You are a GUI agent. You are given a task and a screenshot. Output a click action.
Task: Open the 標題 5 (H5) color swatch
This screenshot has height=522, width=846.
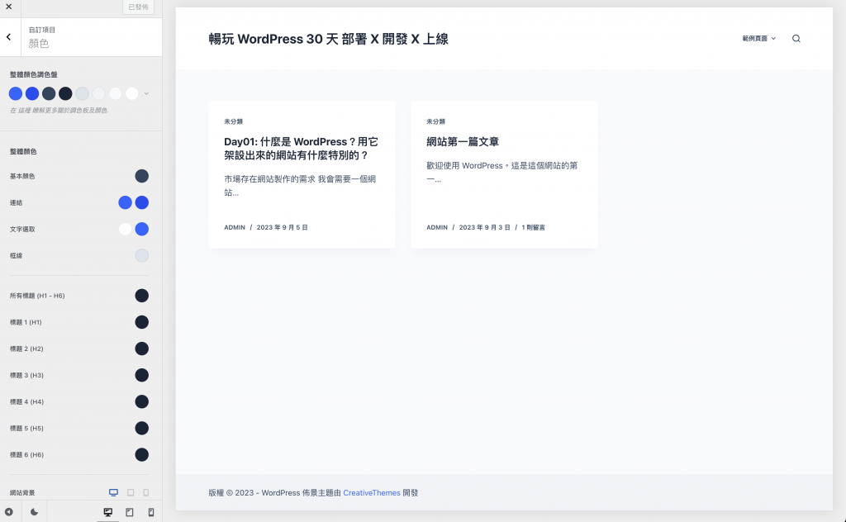pyautogui.click(x=142, y=428)
